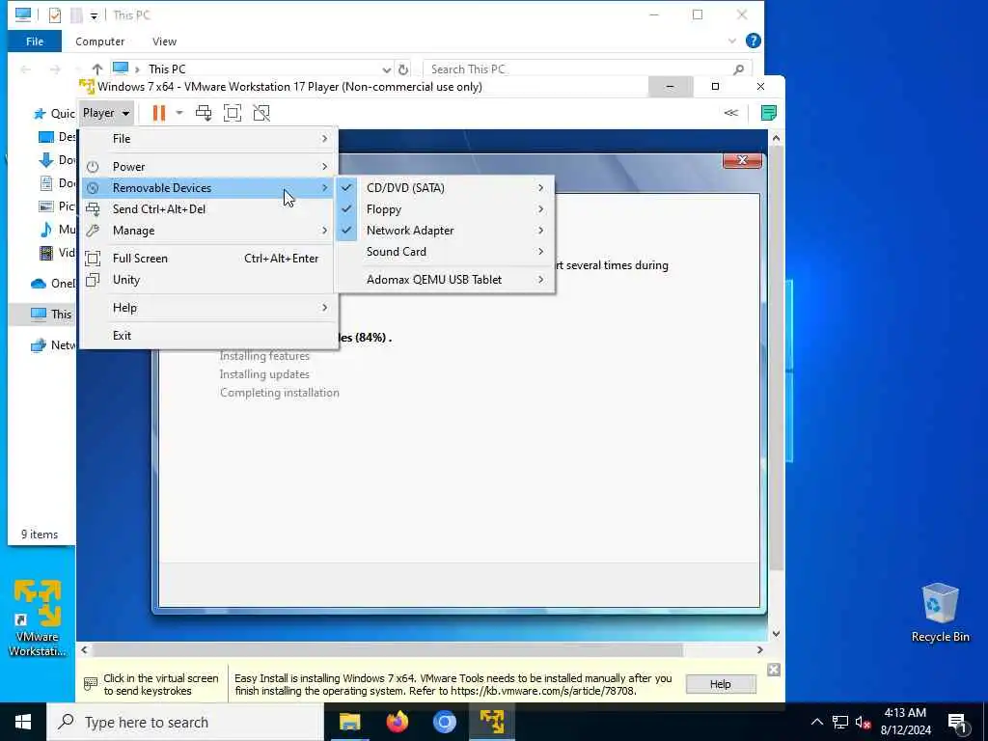Choose Send Ctrl+Alt+Del menu entry
This screenshot has width=988, height=741.
(209, 209)
